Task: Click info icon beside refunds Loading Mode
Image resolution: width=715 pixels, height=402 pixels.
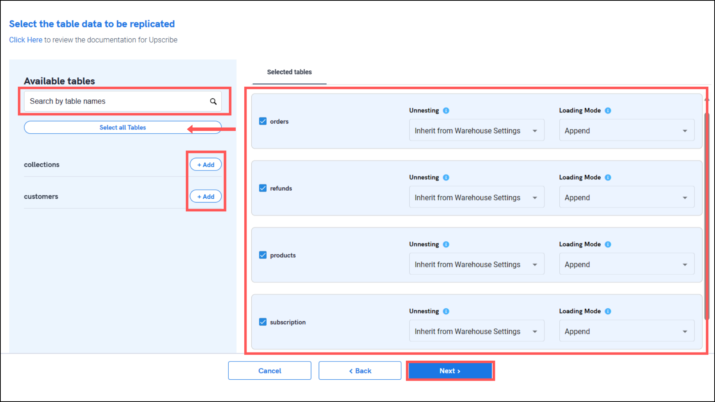Action: [x=608, y=178]
